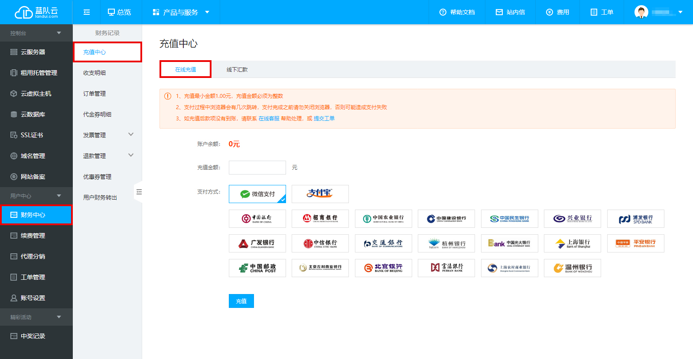Select 微信支付 payment method
The image size is (693, 359).
257,194
